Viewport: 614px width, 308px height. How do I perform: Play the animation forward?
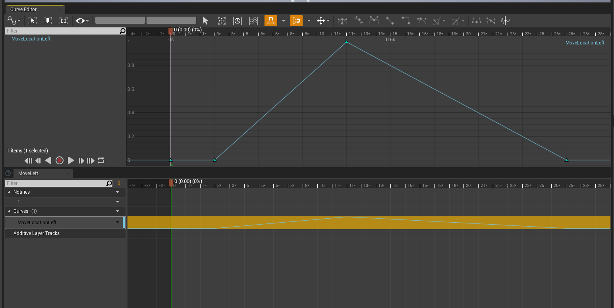pyautogui.click(x=71, y=160)
